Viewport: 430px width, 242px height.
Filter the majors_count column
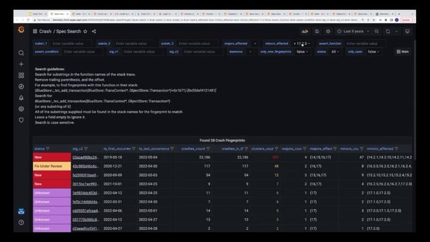pyautogui.click(x=304, y=149)
